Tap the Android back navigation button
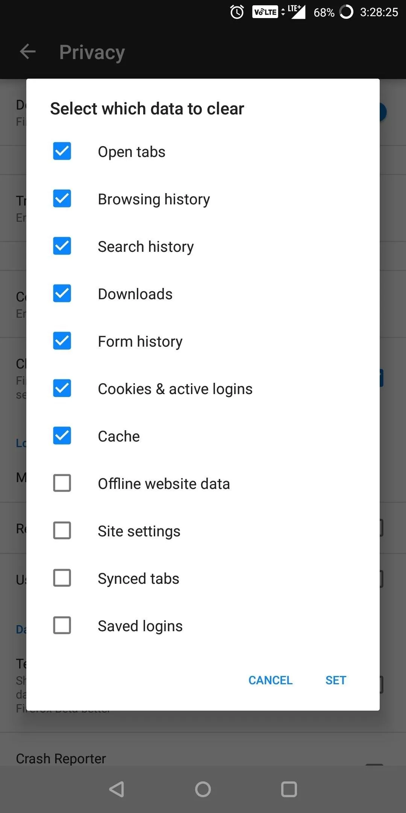 point(117,789)
